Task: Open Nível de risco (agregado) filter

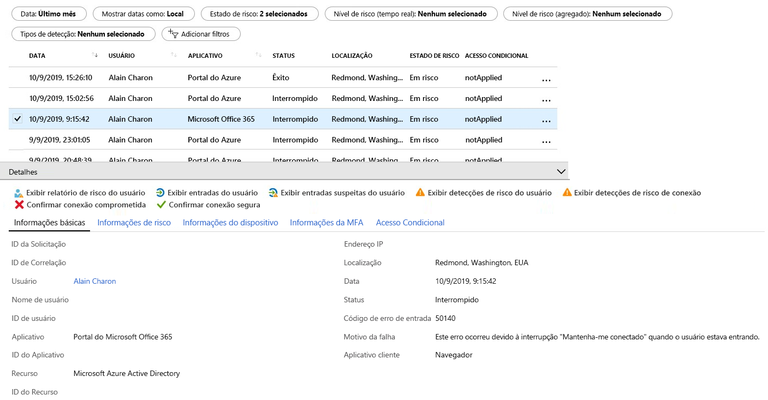Action: (588, 14)
